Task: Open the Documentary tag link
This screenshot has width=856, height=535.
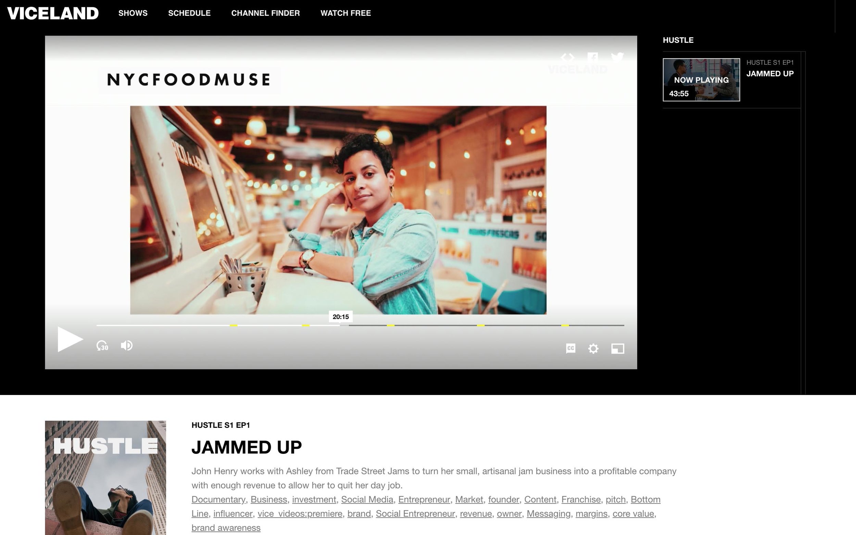Action: coord(218,499)
